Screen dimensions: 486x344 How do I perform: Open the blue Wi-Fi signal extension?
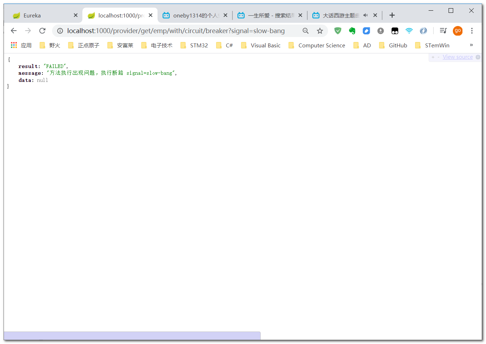click(409, 31)
